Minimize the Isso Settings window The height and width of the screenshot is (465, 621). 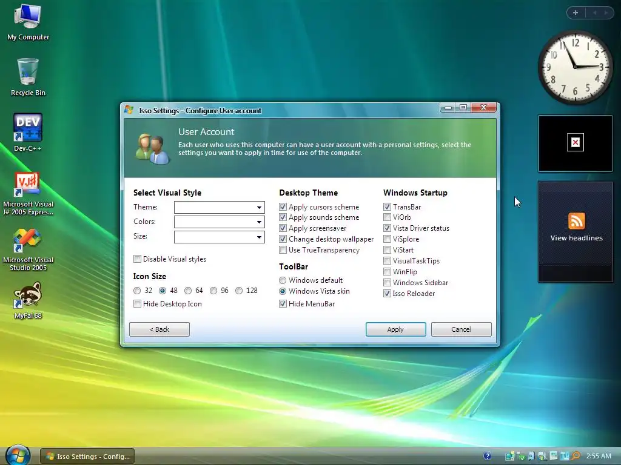tap(448, 108)
